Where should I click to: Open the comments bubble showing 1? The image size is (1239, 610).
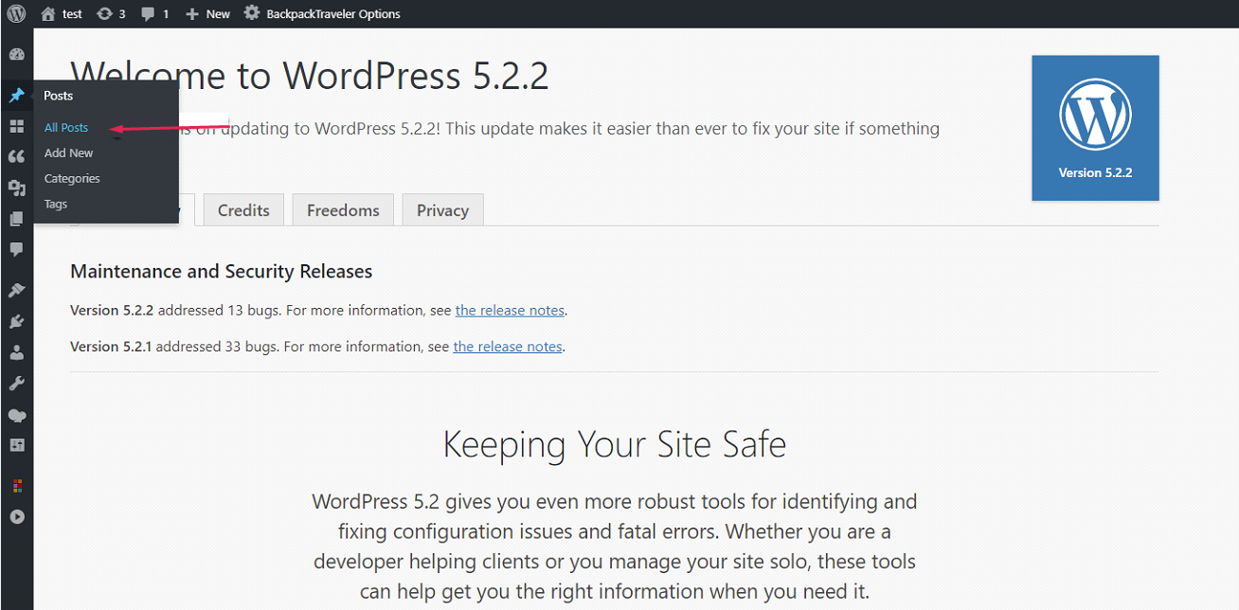(x=155, y=13)
